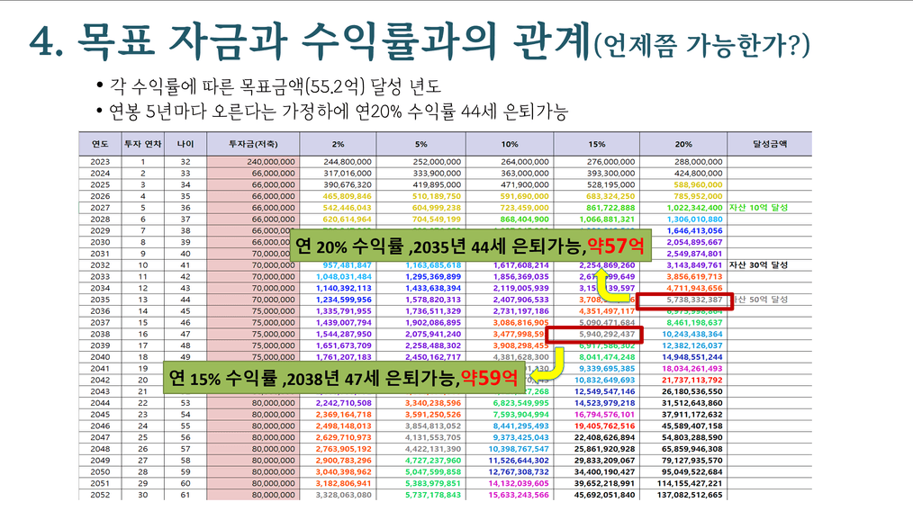Select the bullet '각 수익률에 따른 목표금액(55.2억) 달성 년도'
913x511 pixels.
[x=275, y=86]
